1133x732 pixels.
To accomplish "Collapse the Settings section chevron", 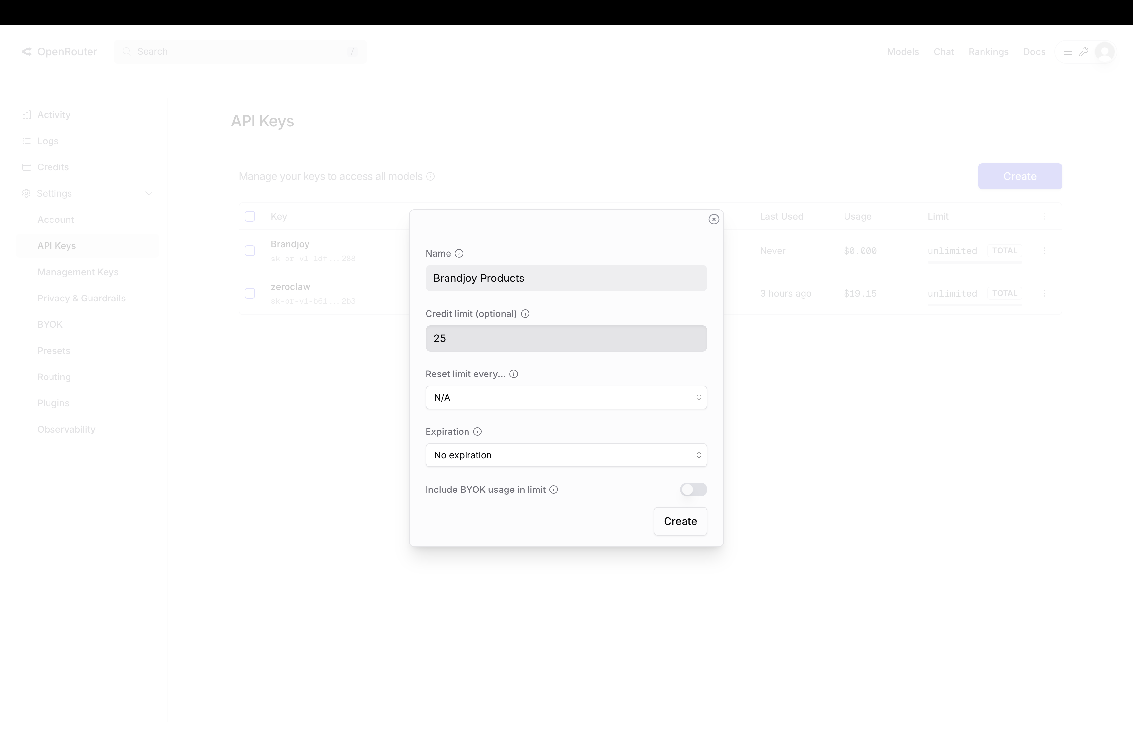I will coord(149,193).
